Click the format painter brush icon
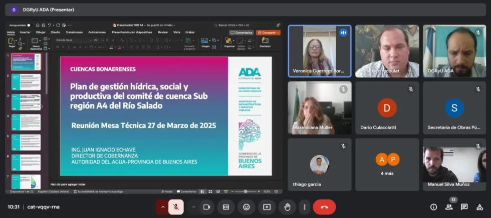Screen dimensions: 491x218 tap(21, 48)
